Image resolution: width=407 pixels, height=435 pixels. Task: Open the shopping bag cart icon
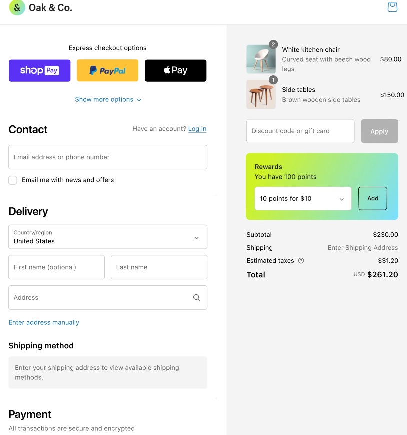(392, 7)
